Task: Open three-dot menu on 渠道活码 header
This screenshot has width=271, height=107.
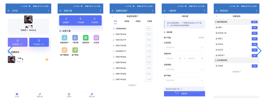Action: point(256,11)
